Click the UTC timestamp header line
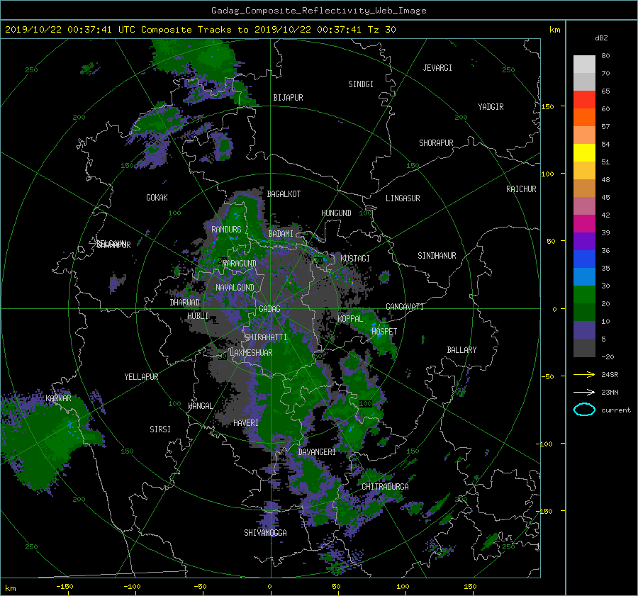This screenshot has height=596, width=638. (x=200, y=29)
